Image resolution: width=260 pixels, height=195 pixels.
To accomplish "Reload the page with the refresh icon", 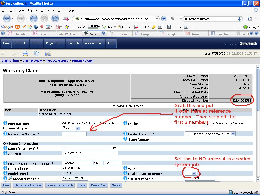I will [34, 19].
